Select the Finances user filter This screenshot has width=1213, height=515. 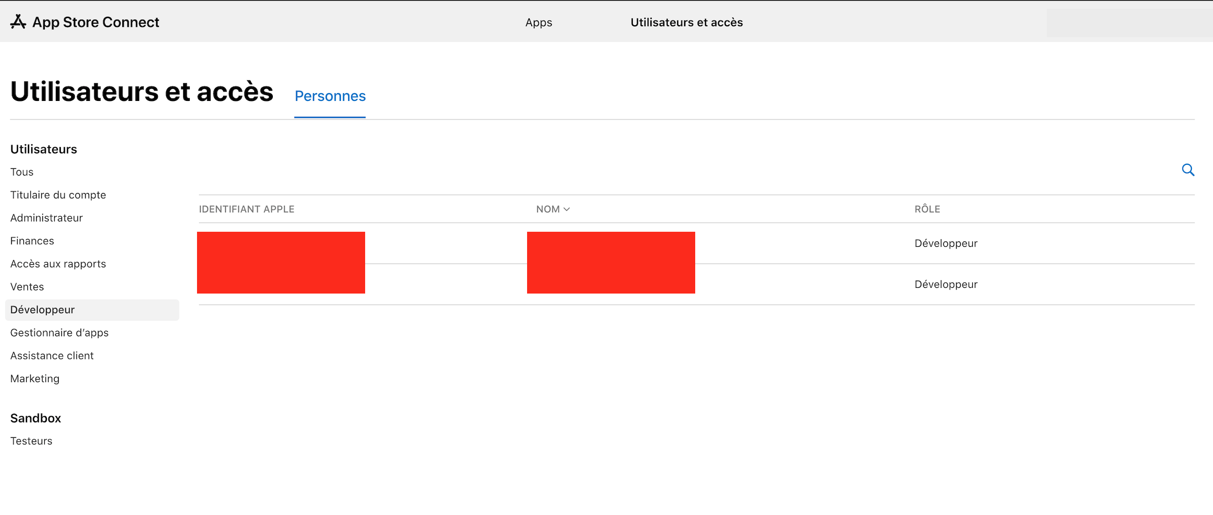click(x=32, y=241)
